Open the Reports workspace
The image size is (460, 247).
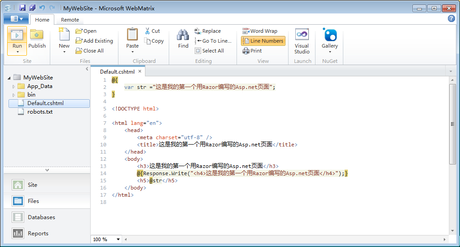point(47,233)
